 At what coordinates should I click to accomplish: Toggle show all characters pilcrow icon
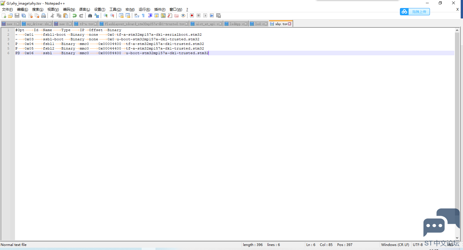(x=143, y=16)
